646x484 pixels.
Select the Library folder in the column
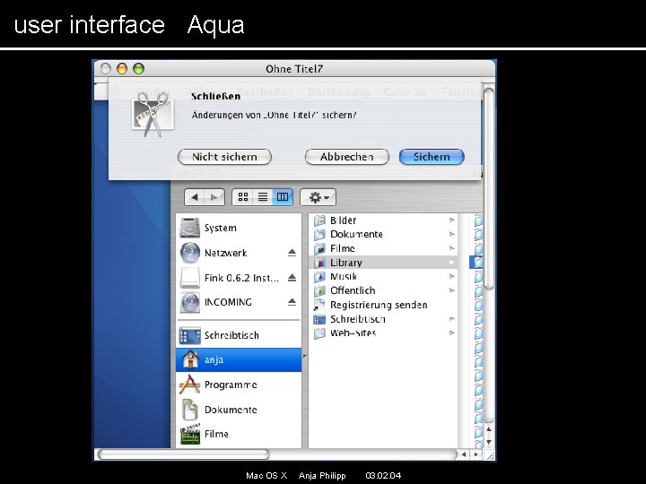(x=383, y=263)
